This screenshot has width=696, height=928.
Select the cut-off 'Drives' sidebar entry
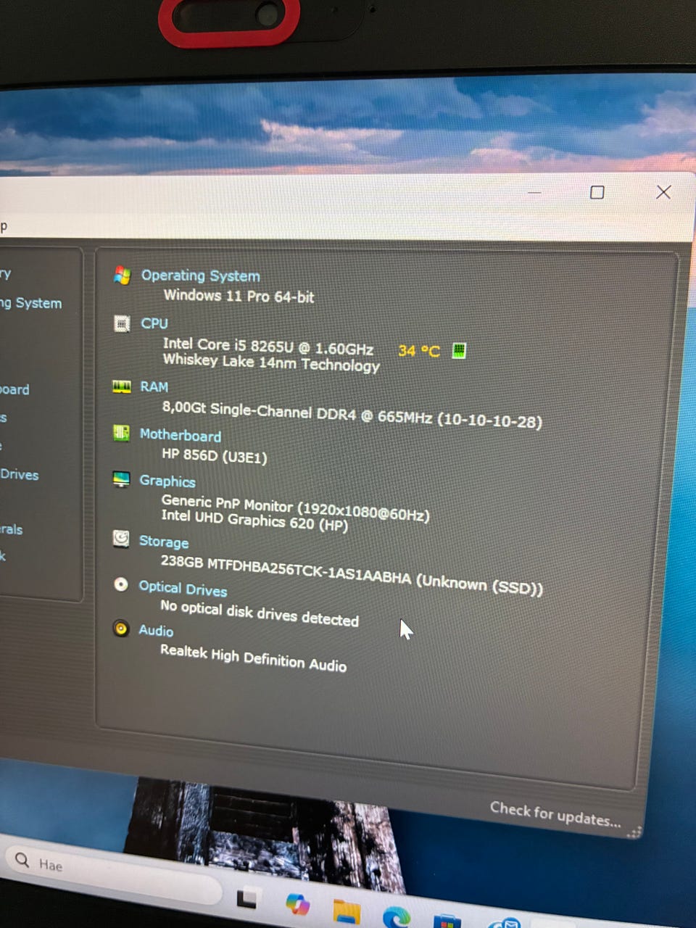coord(20,475)
